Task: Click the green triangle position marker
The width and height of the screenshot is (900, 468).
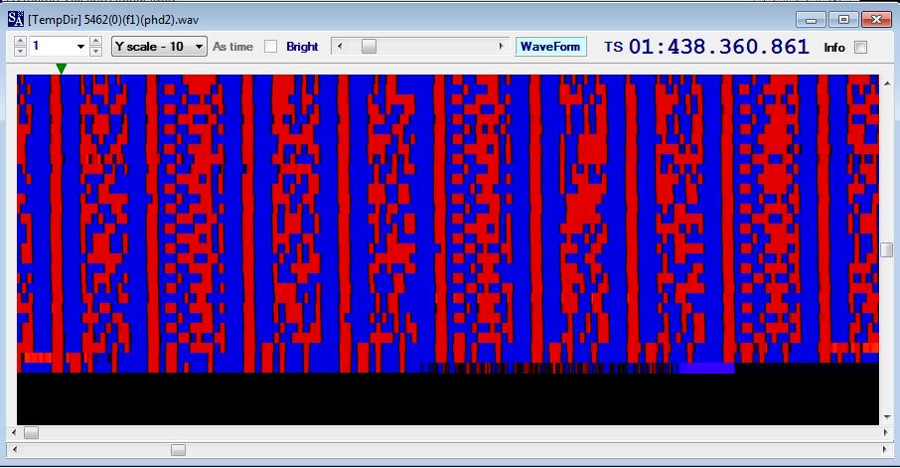Action: (62, 69)
